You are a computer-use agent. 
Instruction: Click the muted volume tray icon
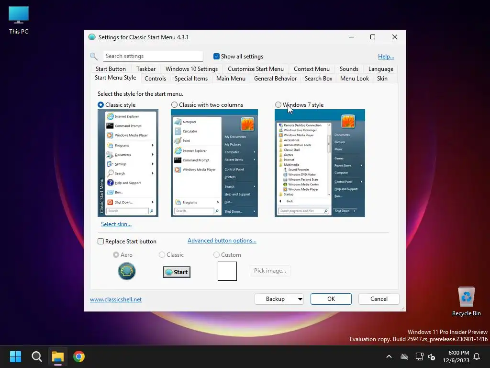tap(432, 356)
